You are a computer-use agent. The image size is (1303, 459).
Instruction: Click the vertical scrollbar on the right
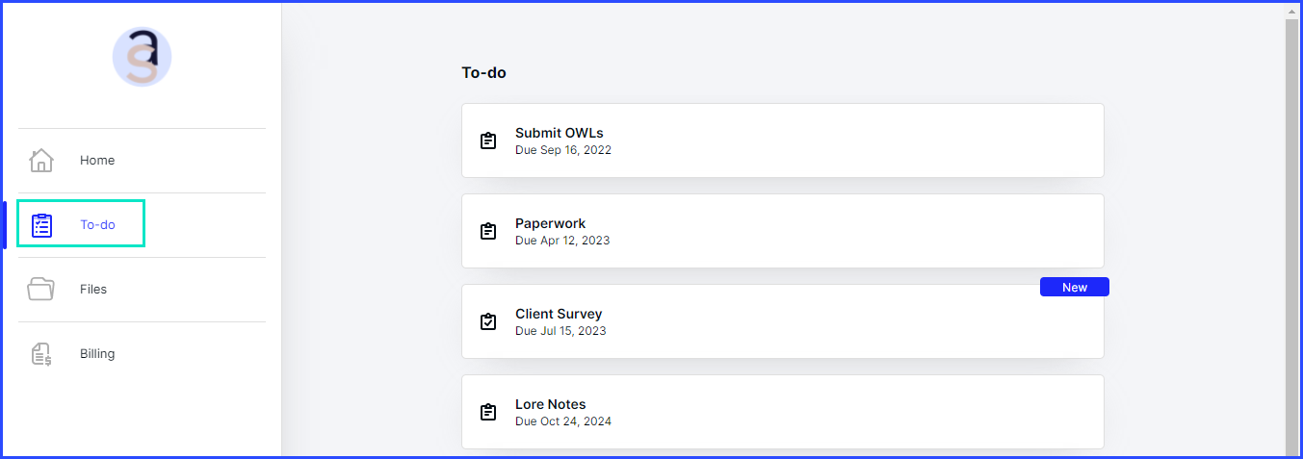click(1292, 231)
